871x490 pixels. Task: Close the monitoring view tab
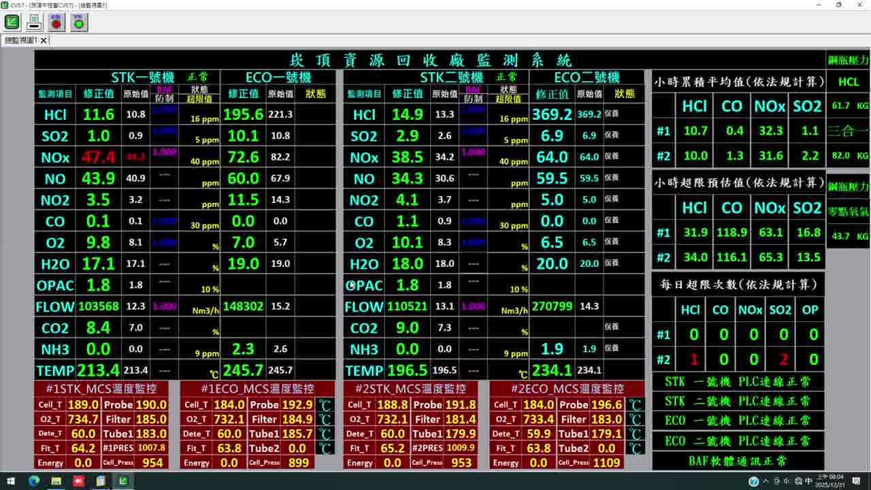44,41
